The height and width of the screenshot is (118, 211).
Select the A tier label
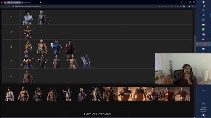(x=12, y=32)
